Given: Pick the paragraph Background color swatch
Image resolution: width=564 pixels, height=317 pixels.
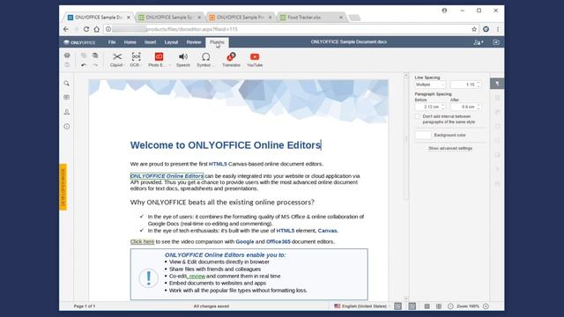Looking at the screenshot, I should [x=423, y=135].
